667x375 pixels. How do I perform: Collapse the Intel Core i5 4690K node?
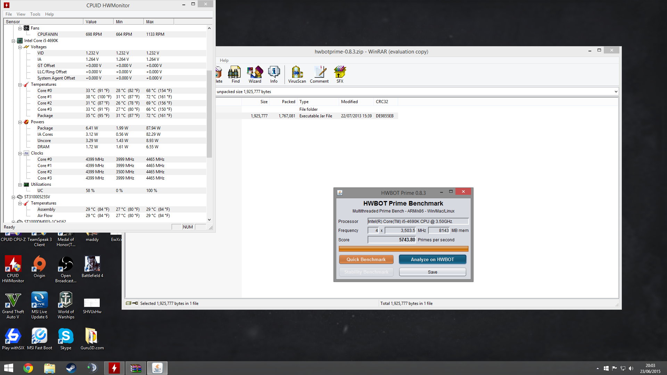point(13,41)
